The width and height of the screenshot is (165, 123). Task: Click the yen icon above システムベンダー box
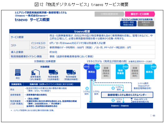(x=113, y=88)
